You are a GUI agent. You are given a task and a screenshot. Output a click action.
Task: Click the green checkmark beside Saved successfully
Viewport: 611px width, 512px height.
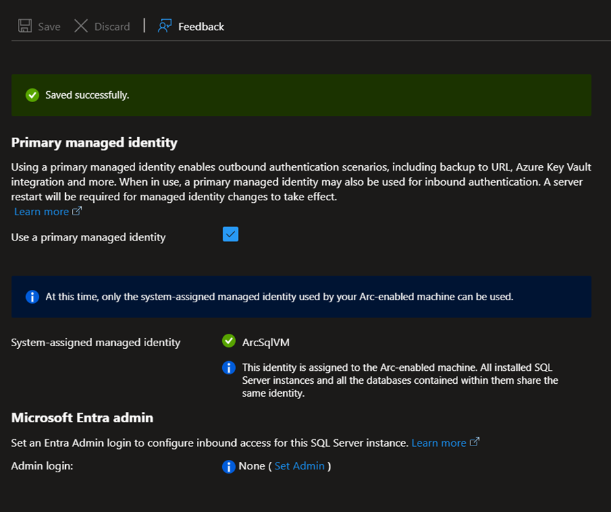pyautogui.click(x=32, y=95)
